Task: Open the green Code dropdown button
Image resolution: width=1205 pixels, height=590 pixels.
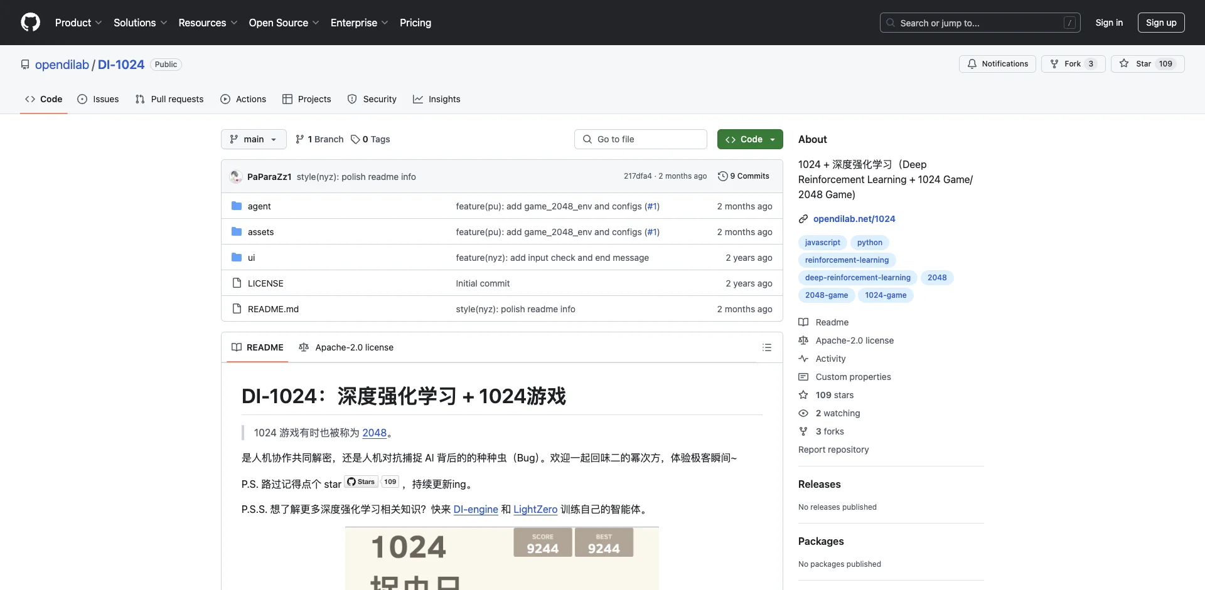Action: point(750,139)
